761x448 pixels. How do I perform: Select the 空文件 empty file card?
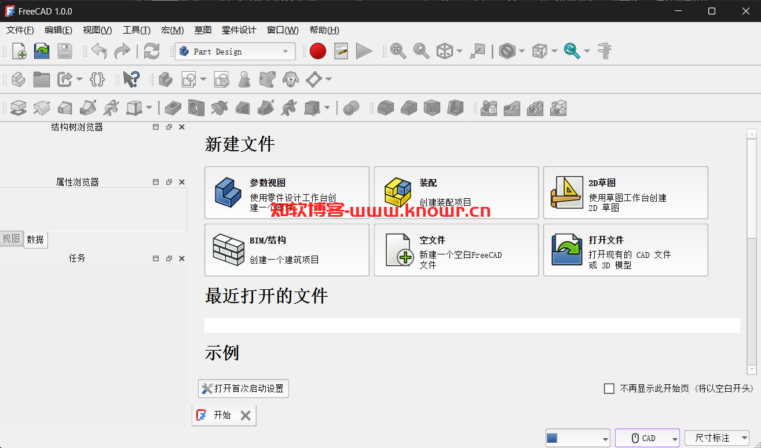456,250
